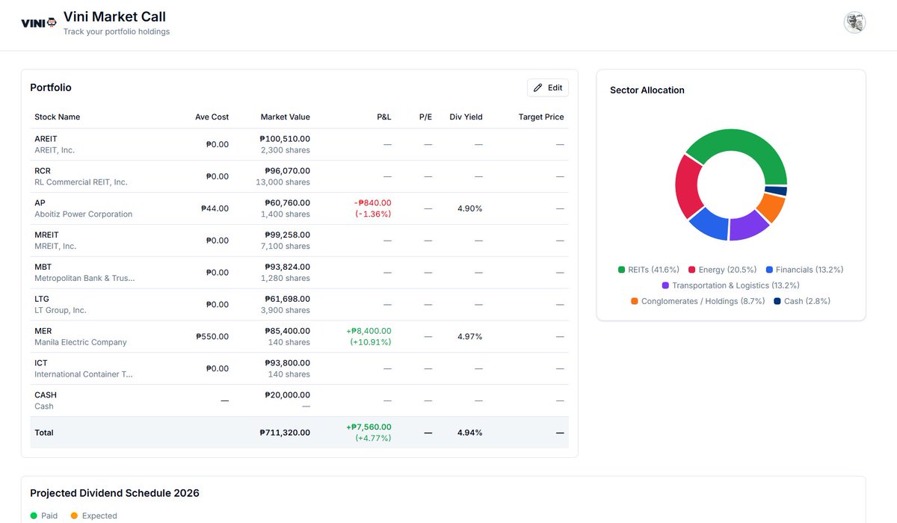This screenshot has height=523, width=897.
Task: Click the orange Conglomerates / Holdings swatch
Action: click(x=635, y=301)
